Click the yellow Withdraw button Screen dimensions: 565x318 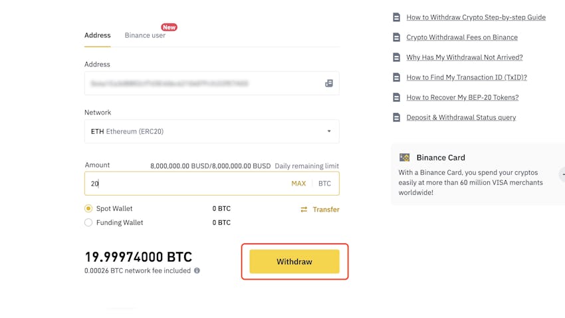tap(294, 261)
